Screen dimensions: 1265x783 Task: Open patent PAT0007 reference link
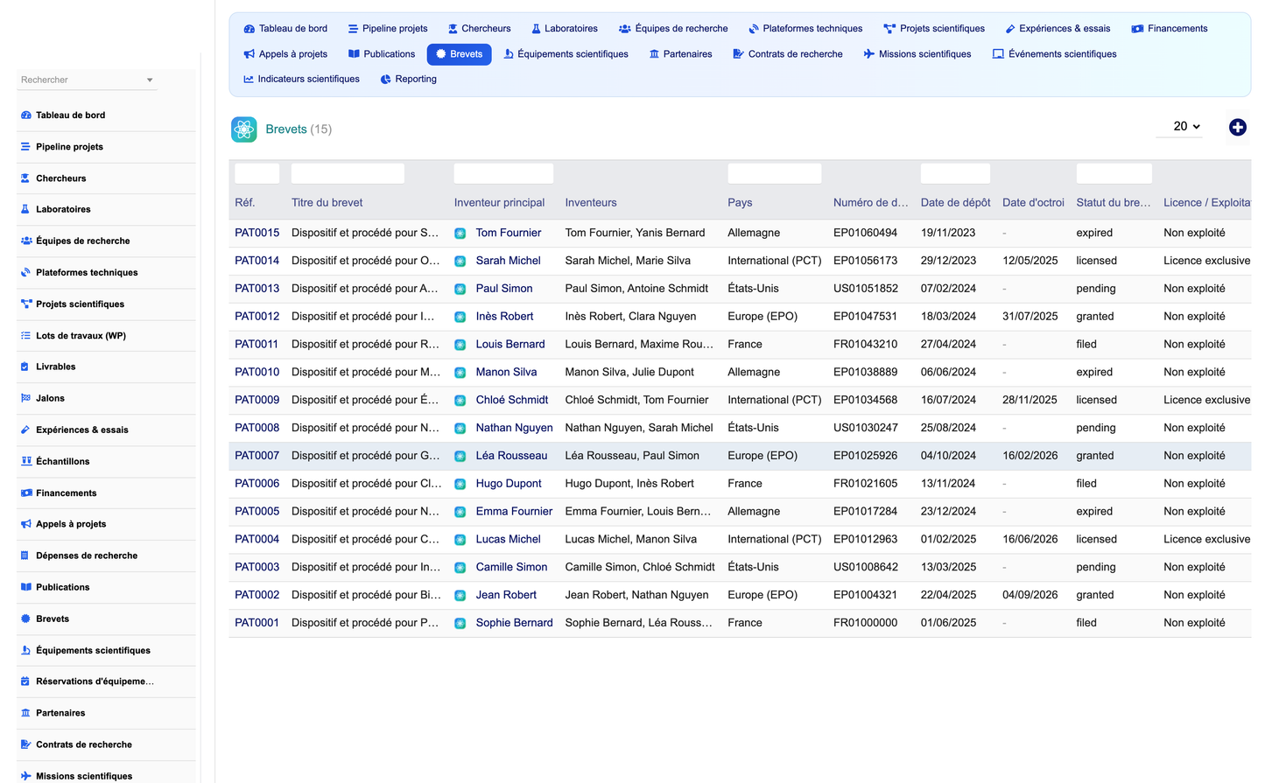pyautogui.click(x=257, y=456)
